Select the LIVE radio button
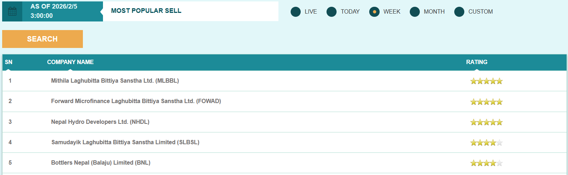 [x=296, y=12]
